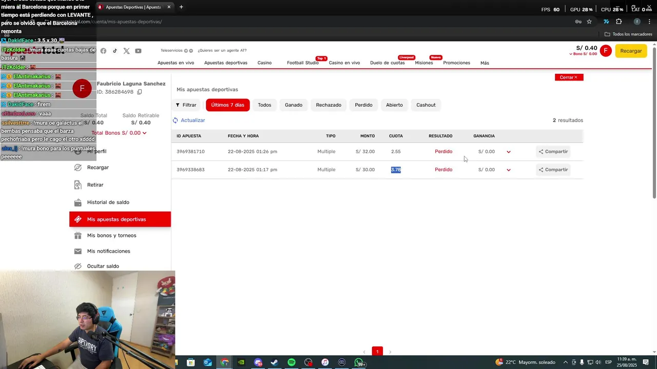
Task: Open Apuestas en vivo menu
Action: (x=176, y=63)
